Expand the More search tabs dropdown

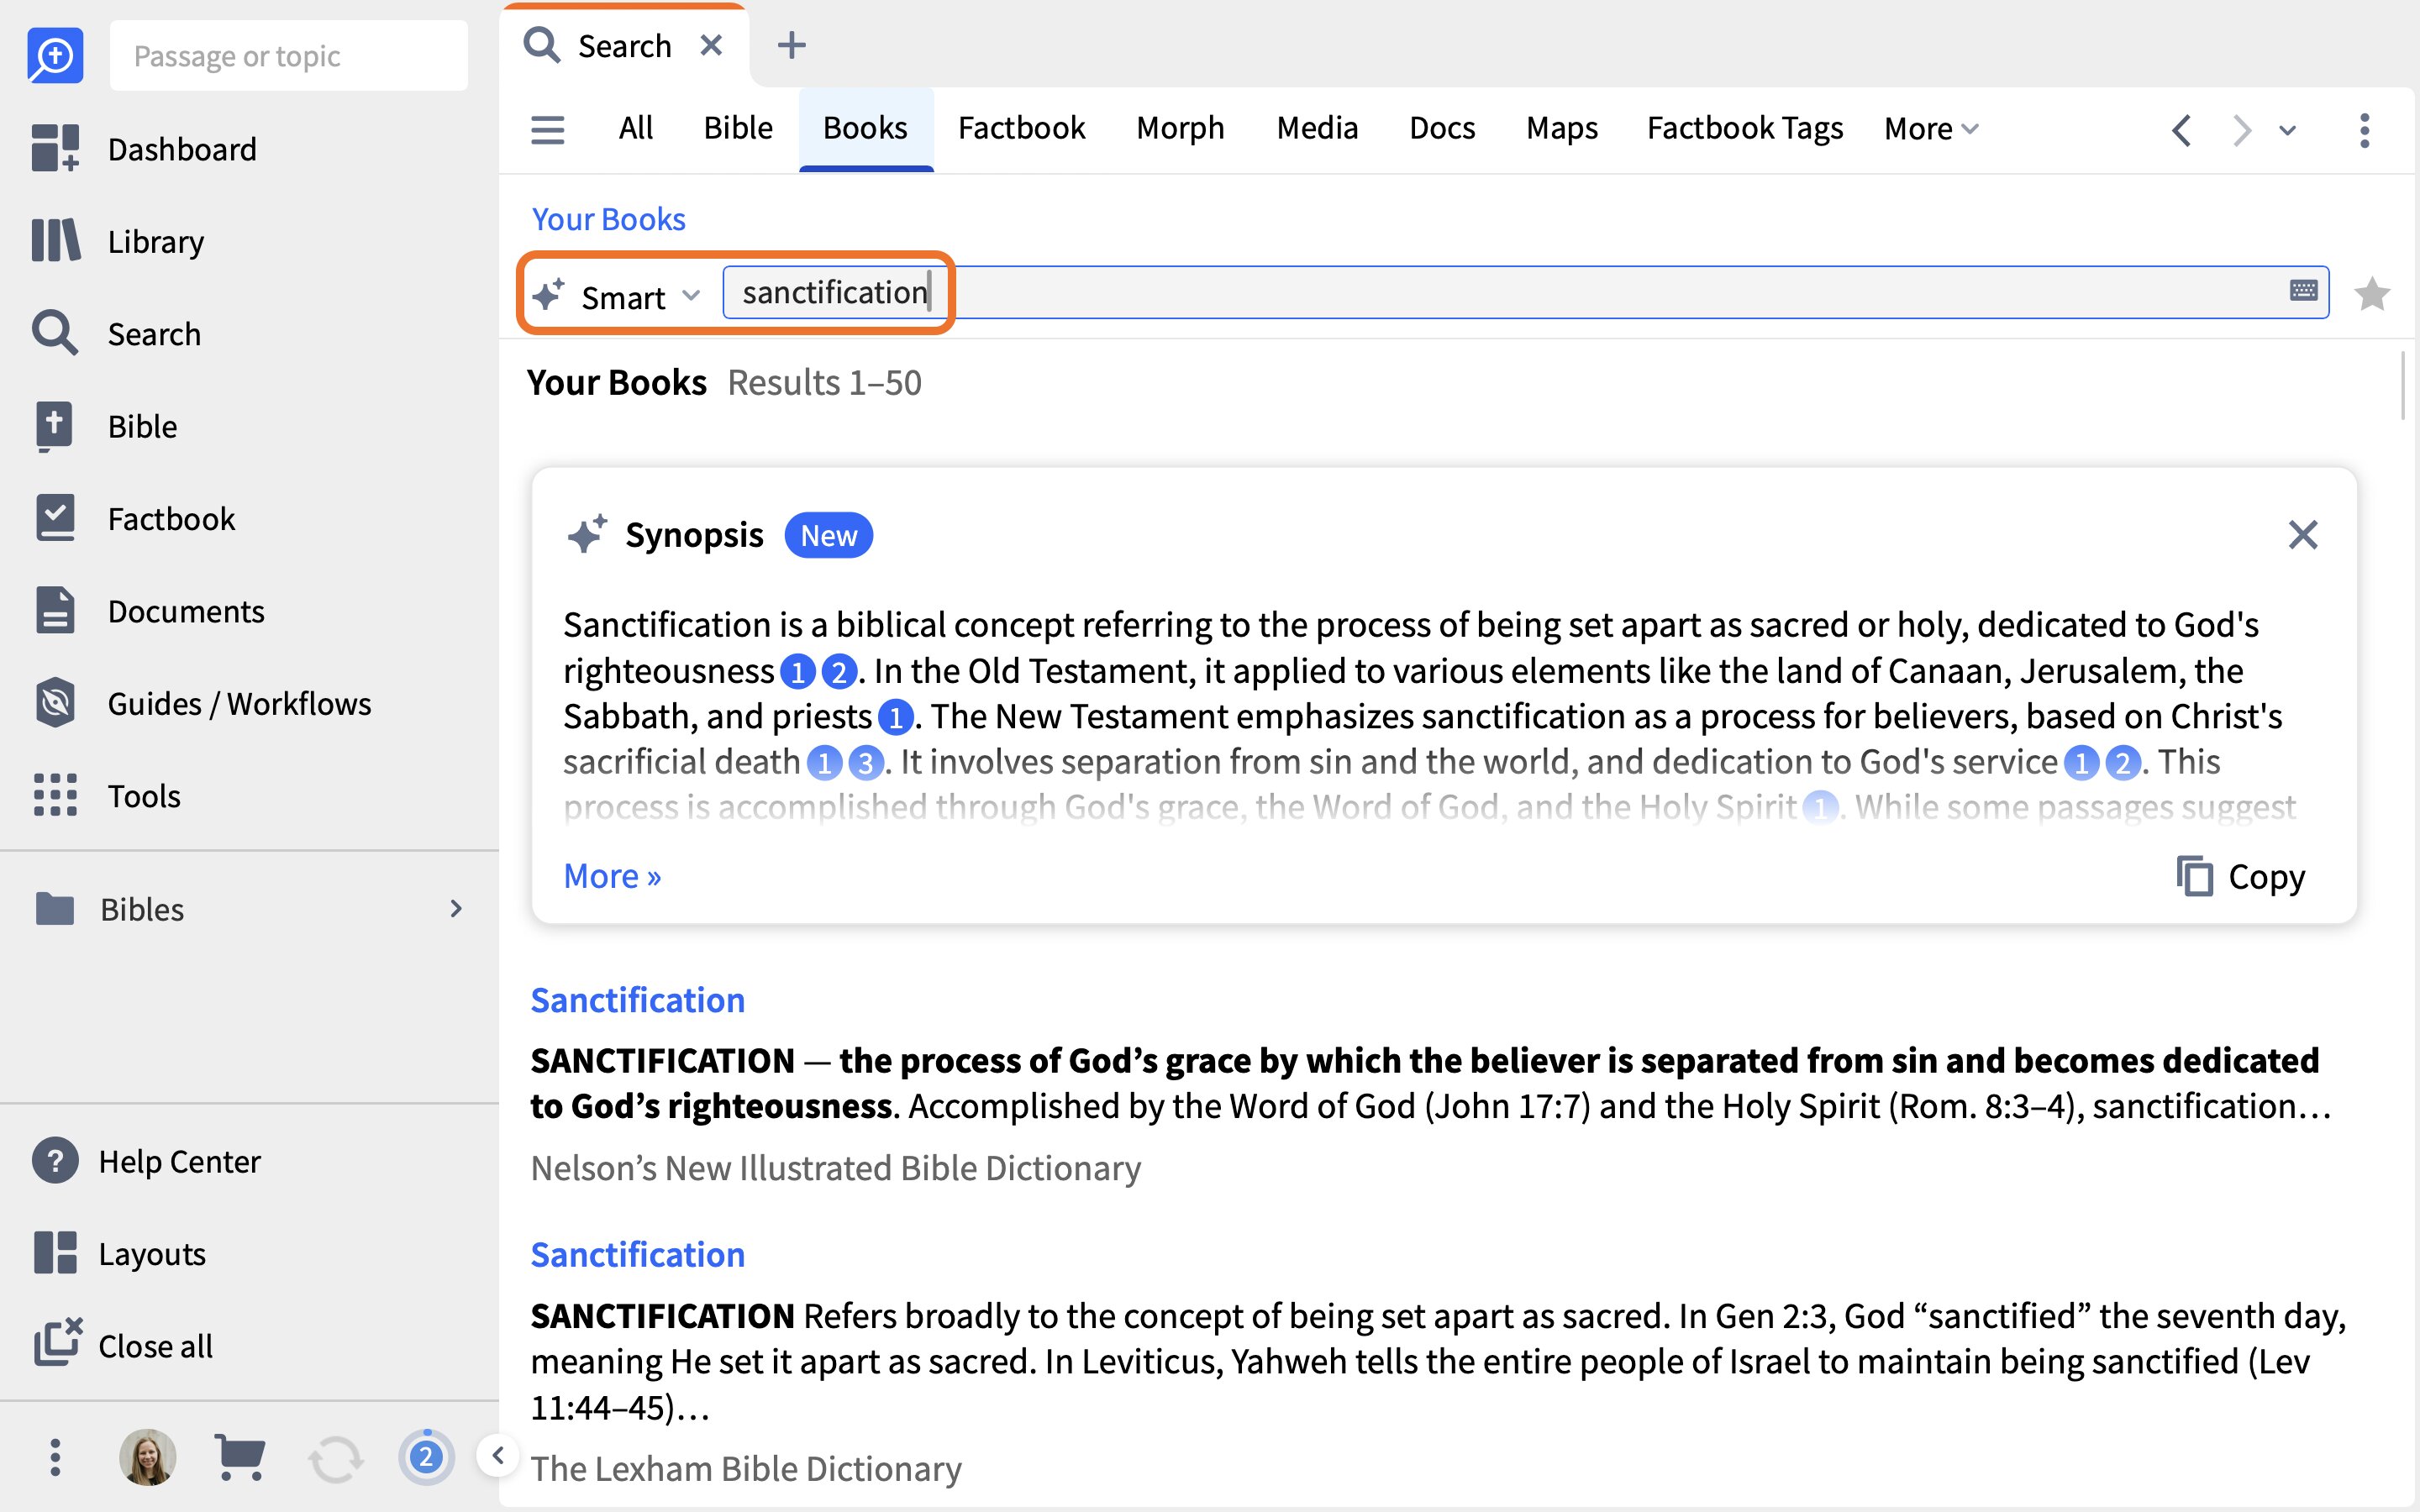pos(1930,129)
